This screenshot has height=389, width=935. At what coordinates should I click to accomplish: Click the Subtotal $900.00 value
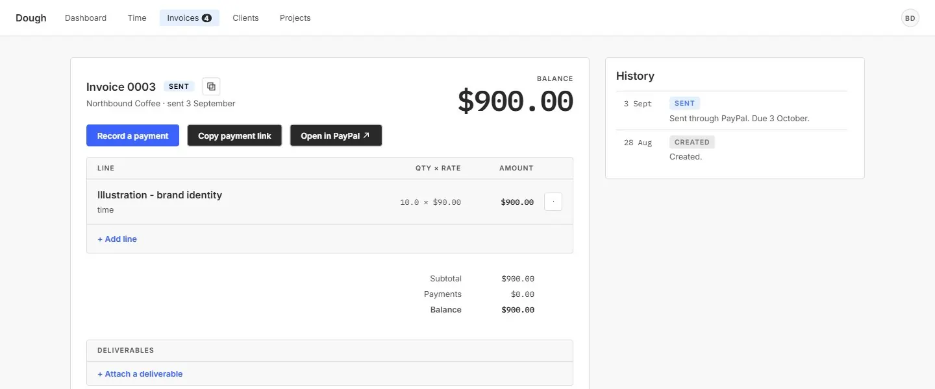tap(517, 279)
